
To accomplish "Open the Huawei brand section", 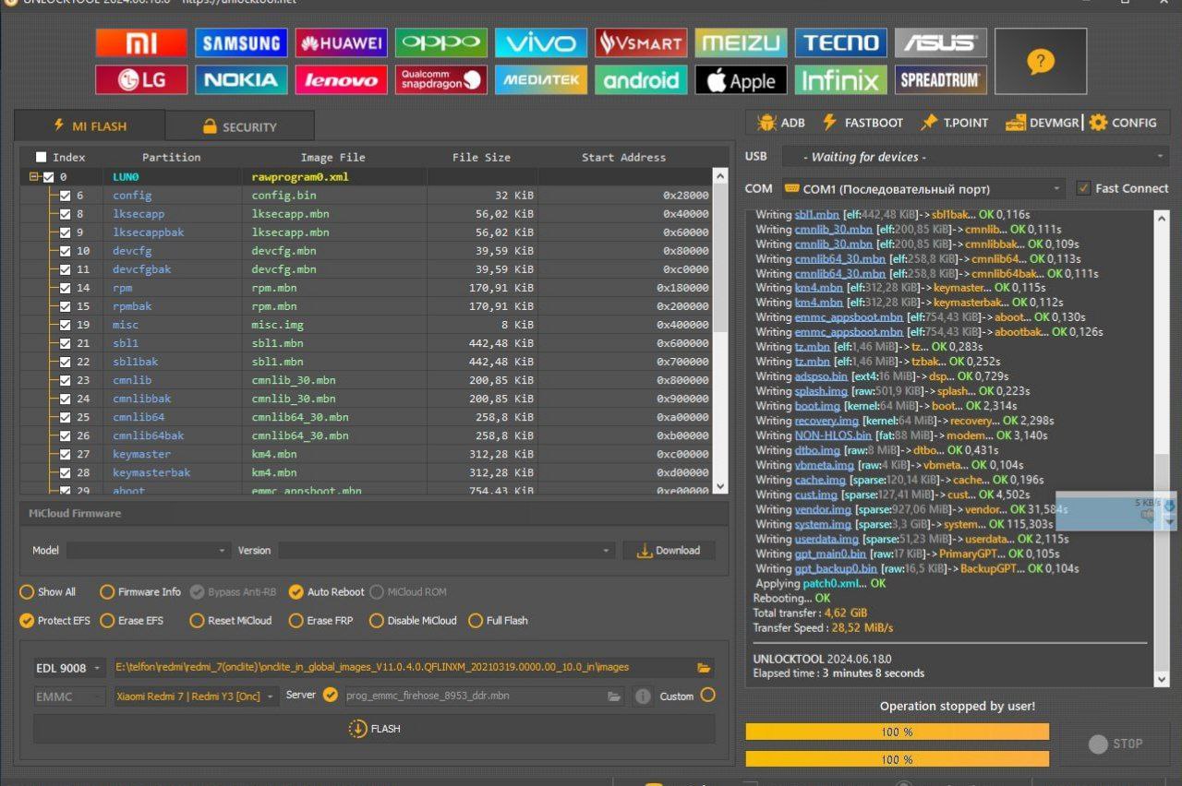I will (341, 42).
